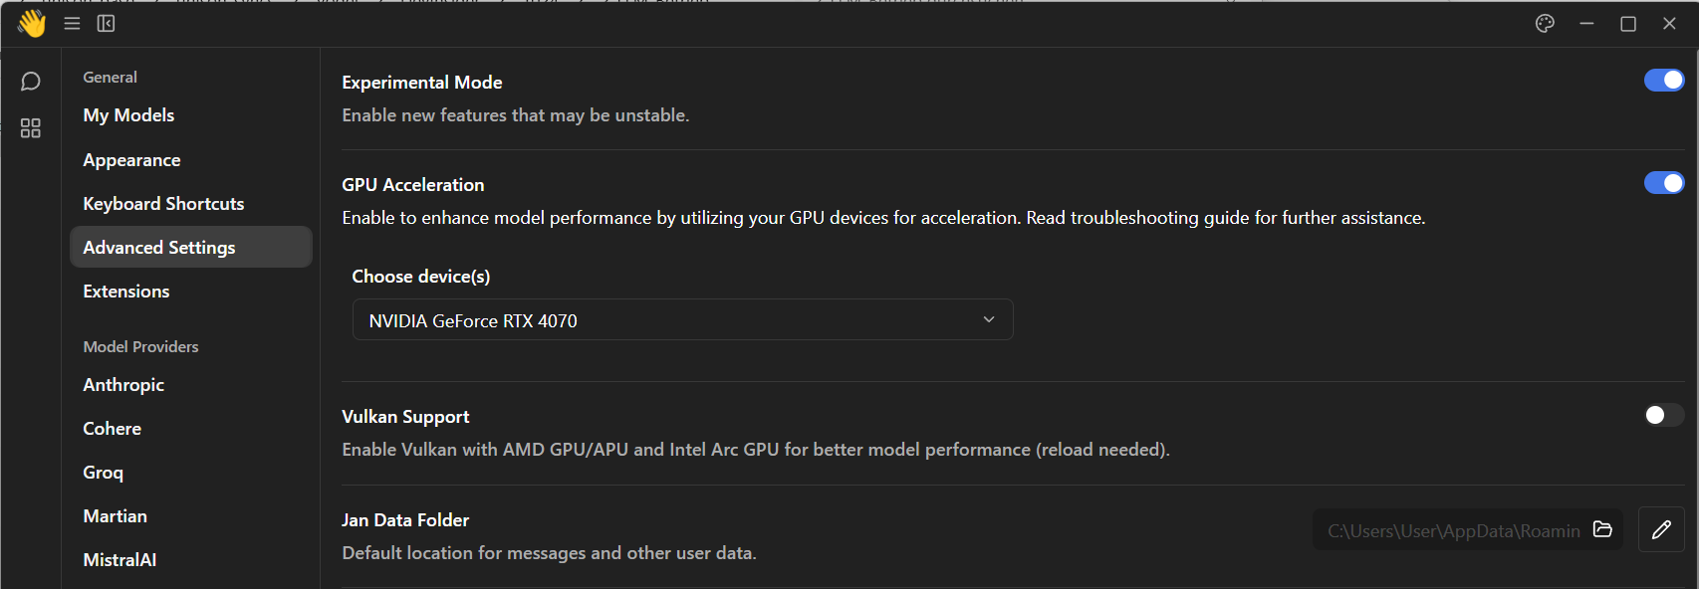Enable the Vulkan Support toggle
The image size is (1699, 589).
(1664, 415)
